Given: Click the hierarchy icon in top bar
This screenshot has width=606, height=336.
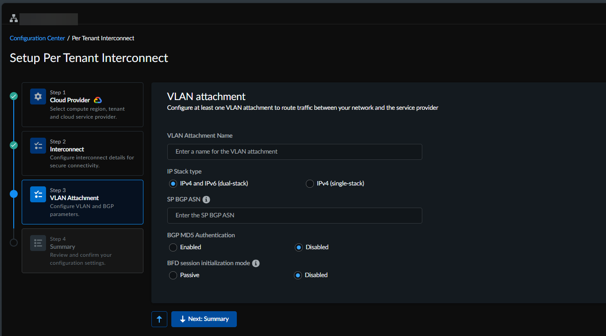Looking at the screenshot, I should 14,19.
